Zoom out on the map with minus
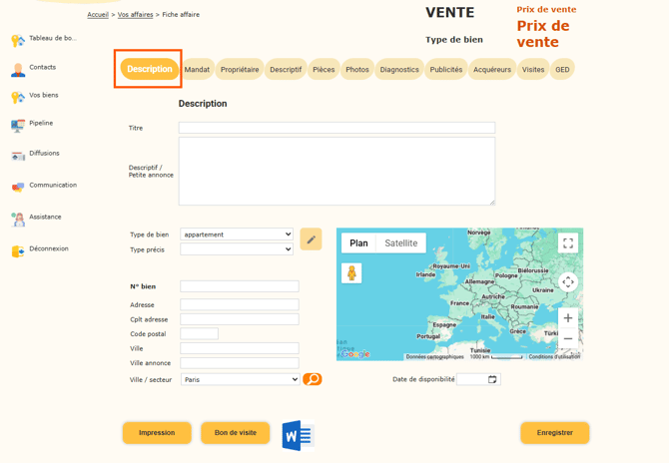 click(x=568, y=339)
